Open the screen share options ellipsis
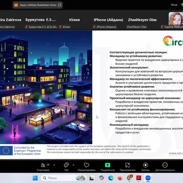183x183 pixels. 60,5
